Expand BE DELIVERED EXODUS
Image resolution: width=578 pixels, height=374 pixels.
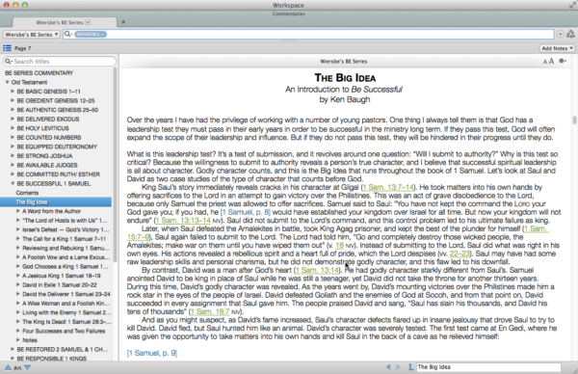13,119
